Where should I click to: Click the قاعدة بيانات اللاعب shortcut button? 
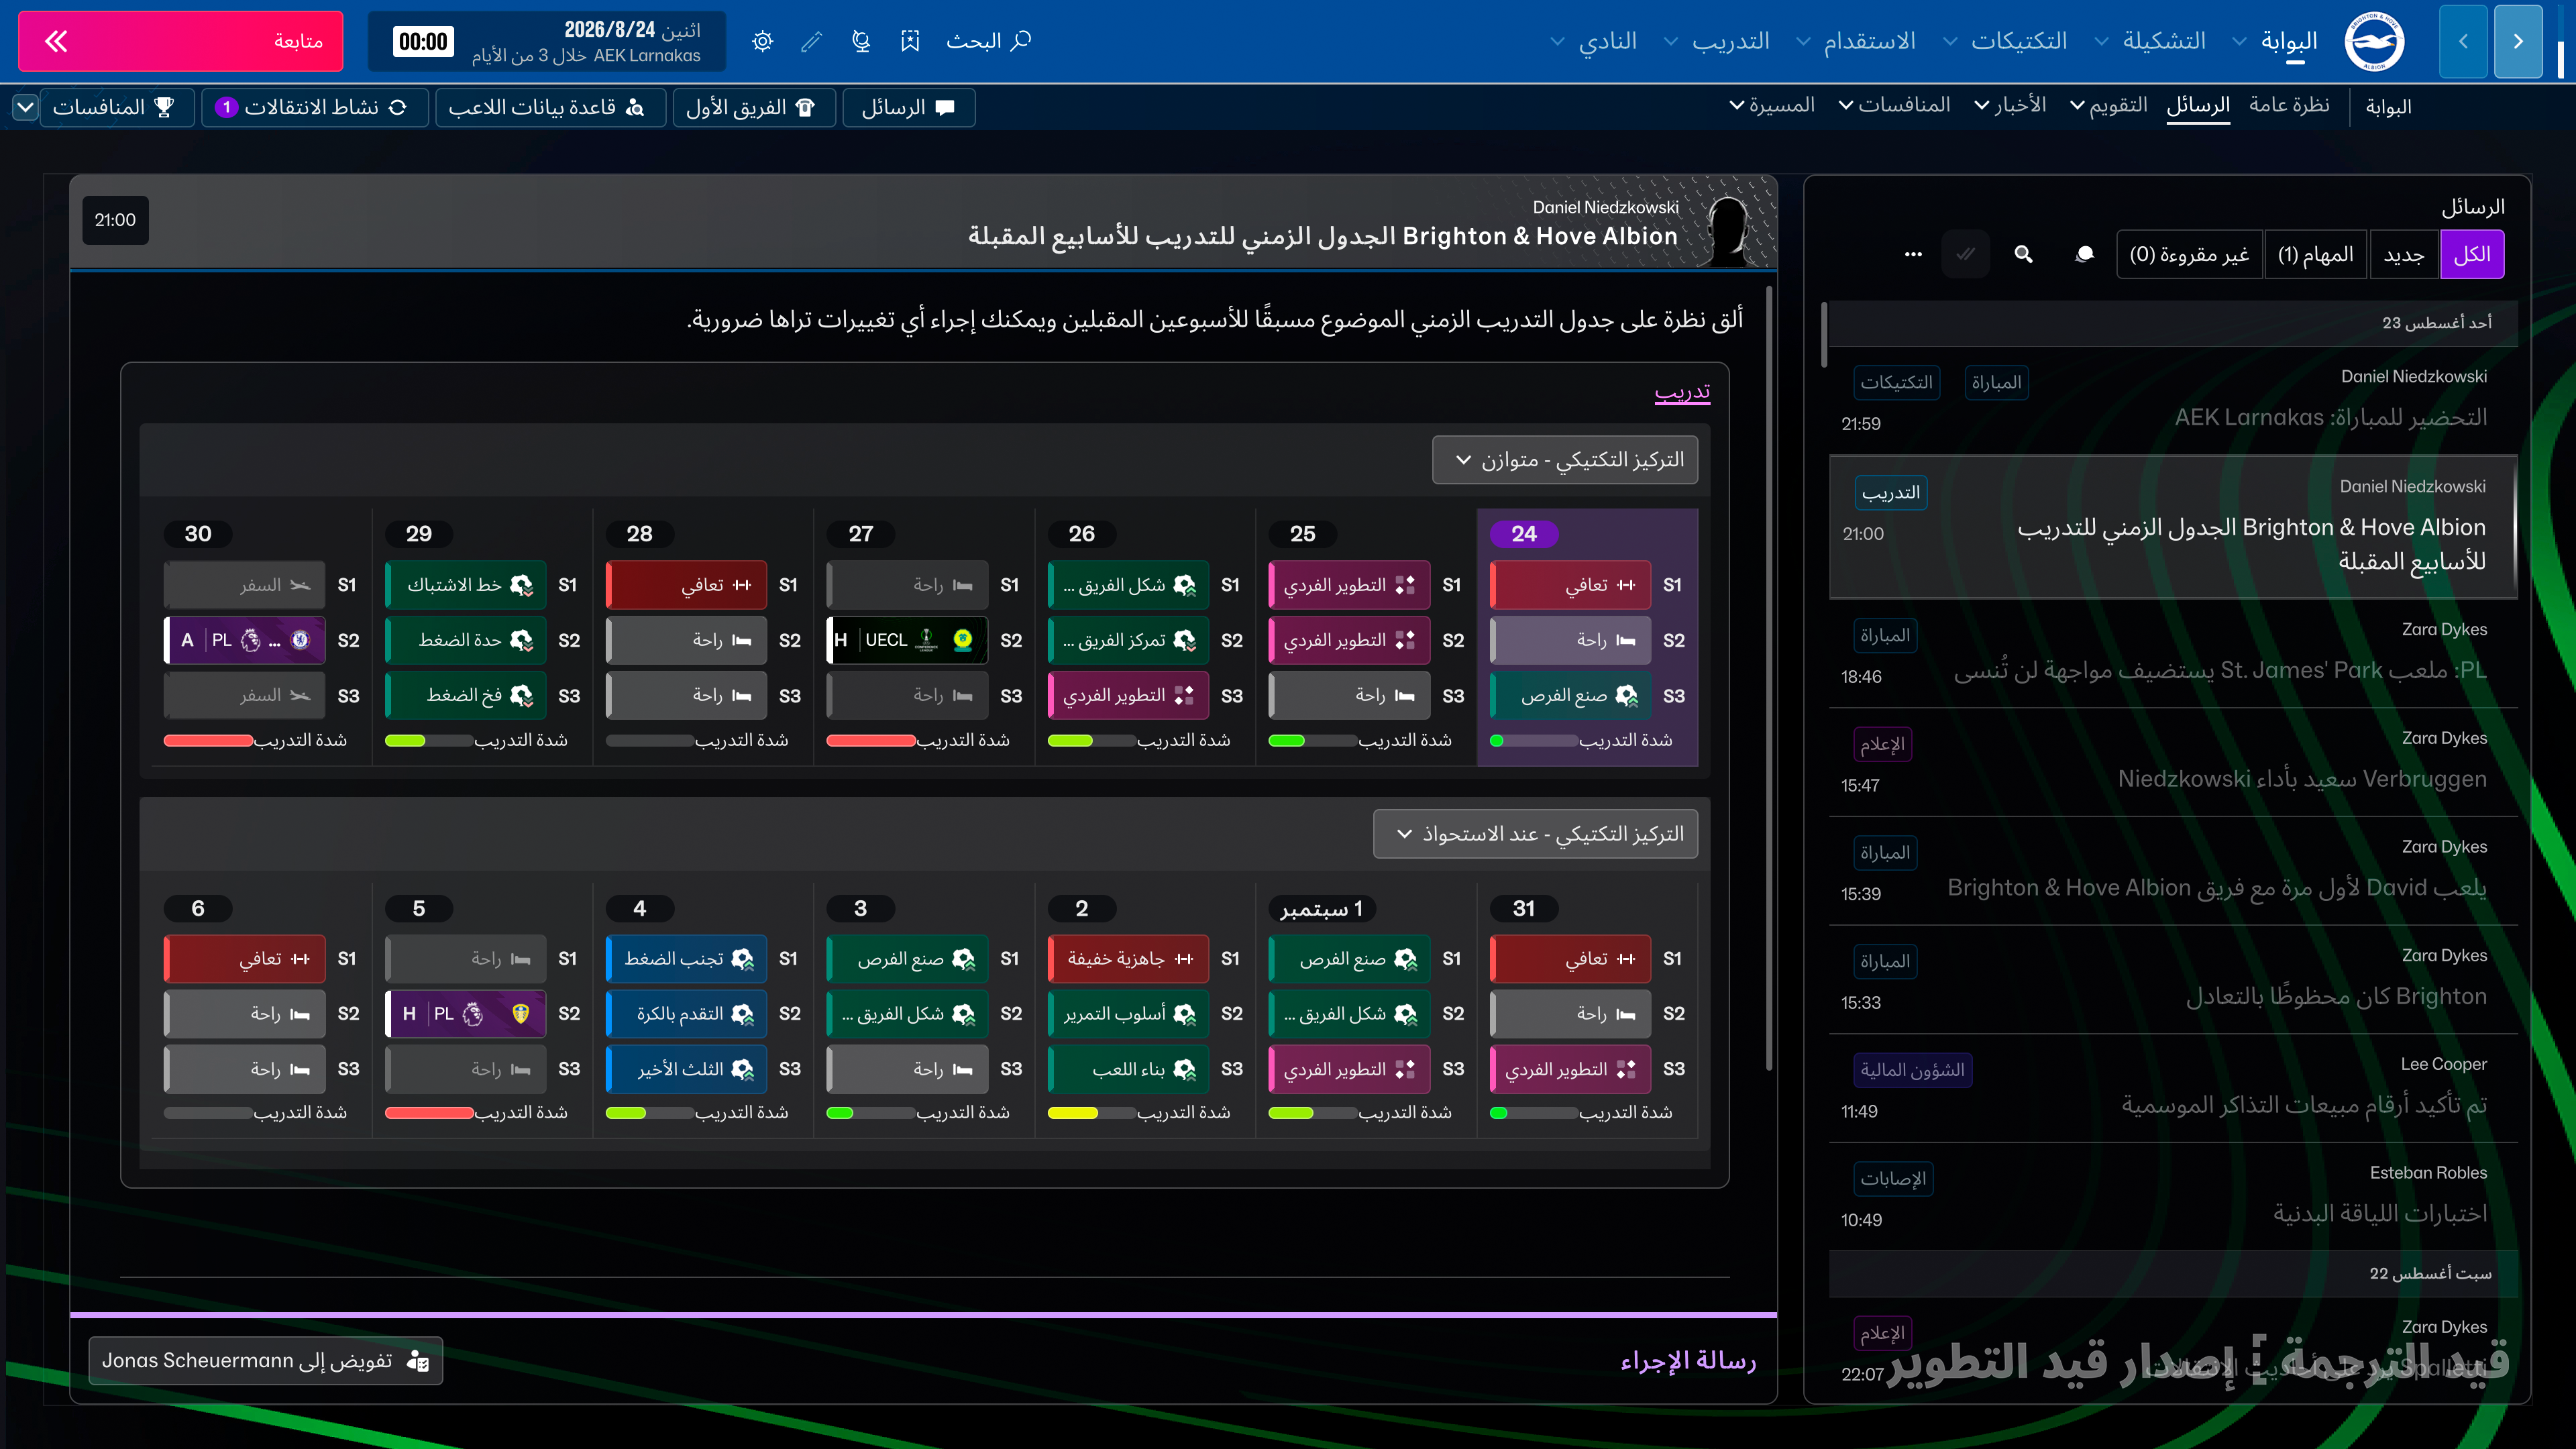coord(550,107)
